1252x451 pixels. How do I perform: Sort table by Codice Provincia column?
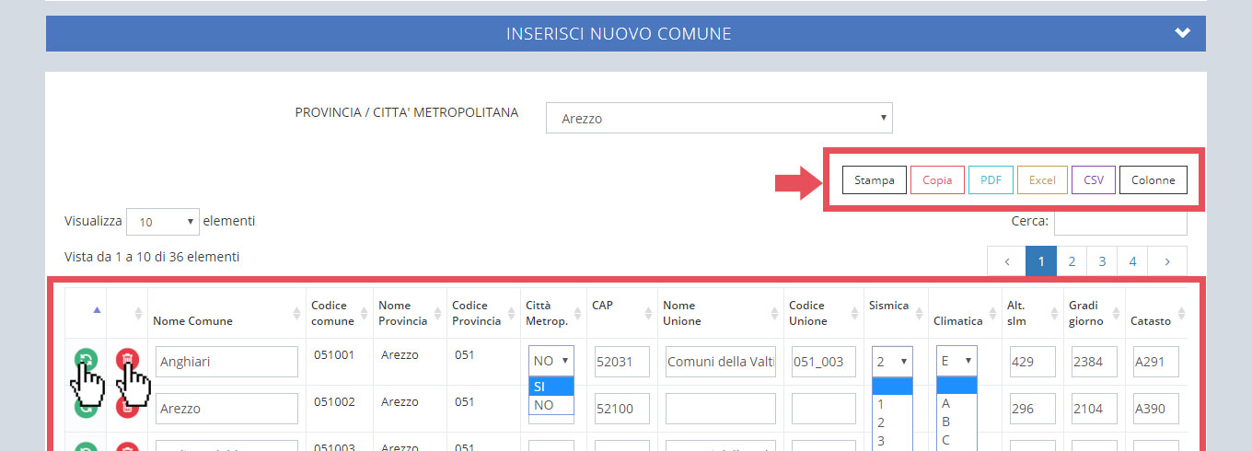483,313
